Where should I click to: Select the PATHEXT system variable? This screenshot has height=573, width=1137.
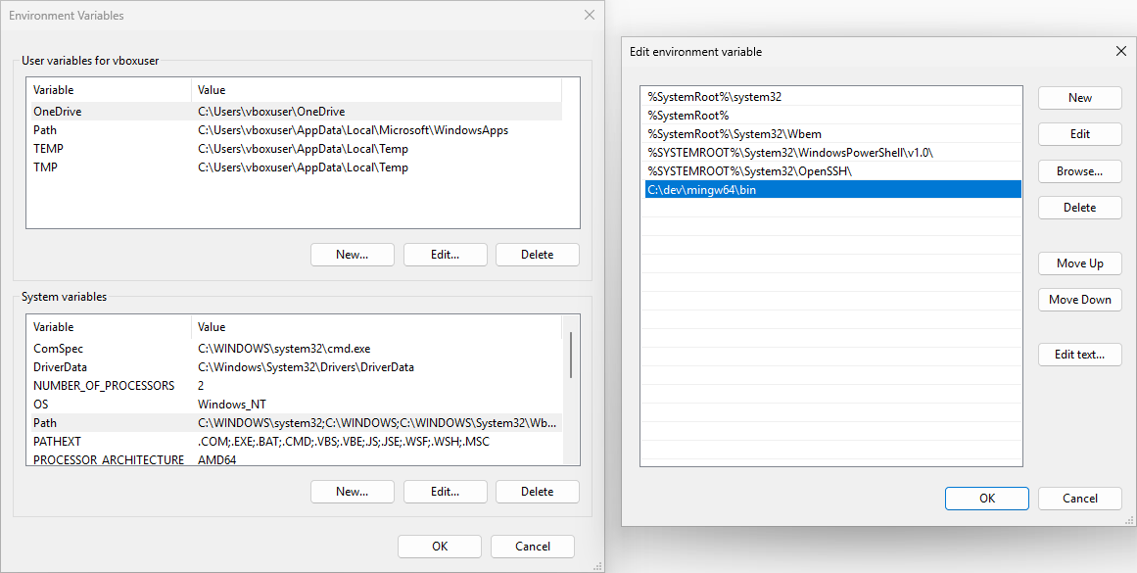coord(294,442)
